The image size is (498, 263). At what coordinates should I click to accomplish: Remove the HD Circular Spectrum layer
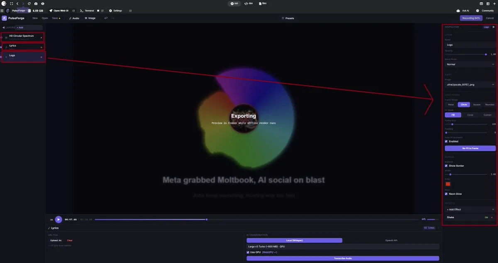coord(41,38)
